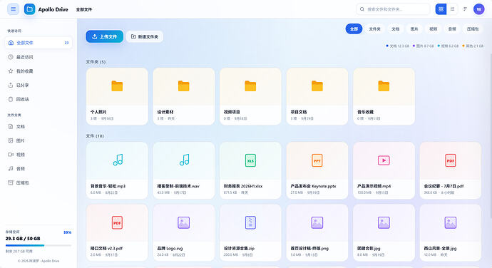Image resolution: width=492 pixels, height=268 pixels.
Task: Select the 文件夹 filter tab
Action: pos(374,29)
